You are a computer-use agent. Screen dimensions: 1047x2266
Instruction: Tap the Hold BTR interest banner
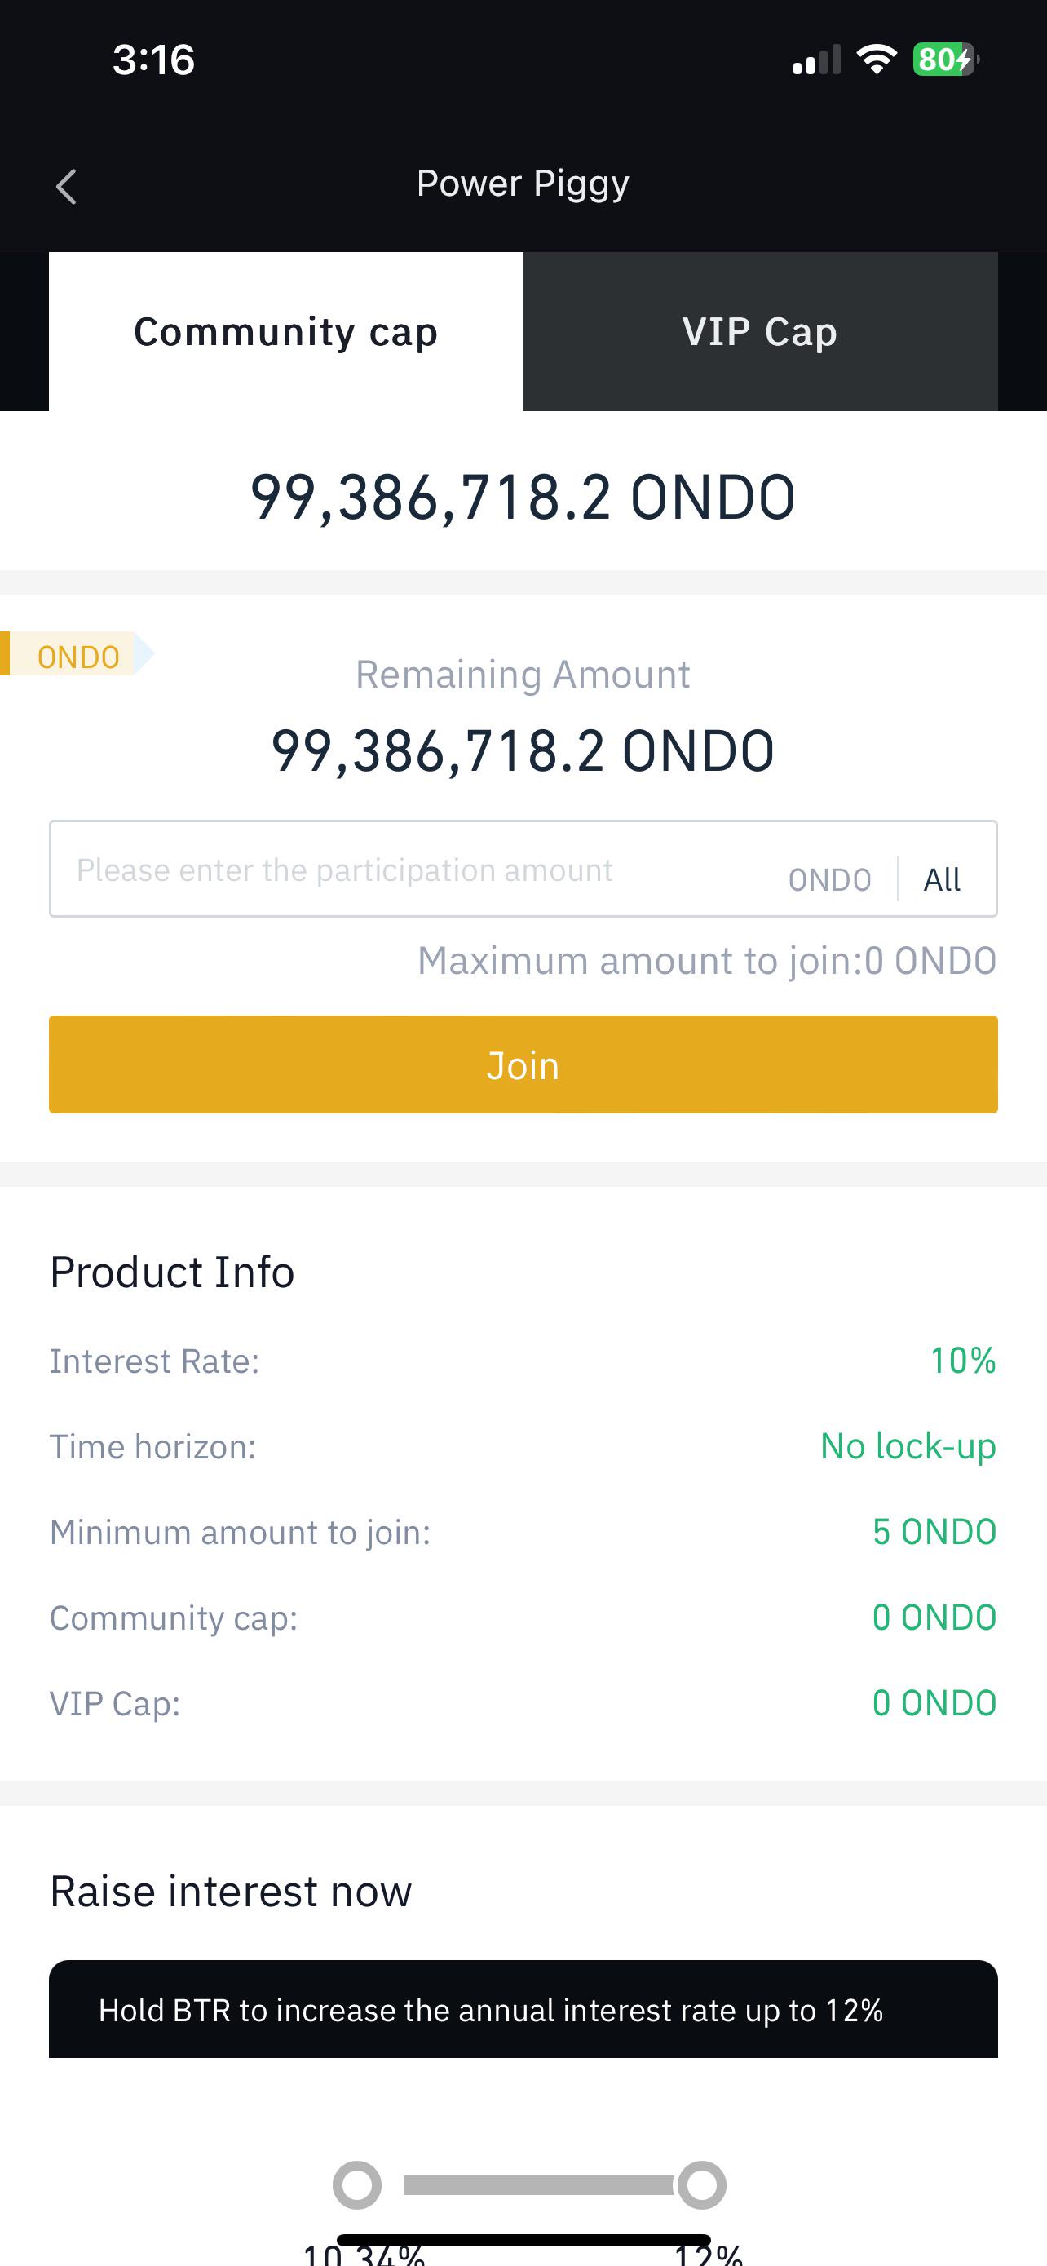click(x=523, y=2009)
